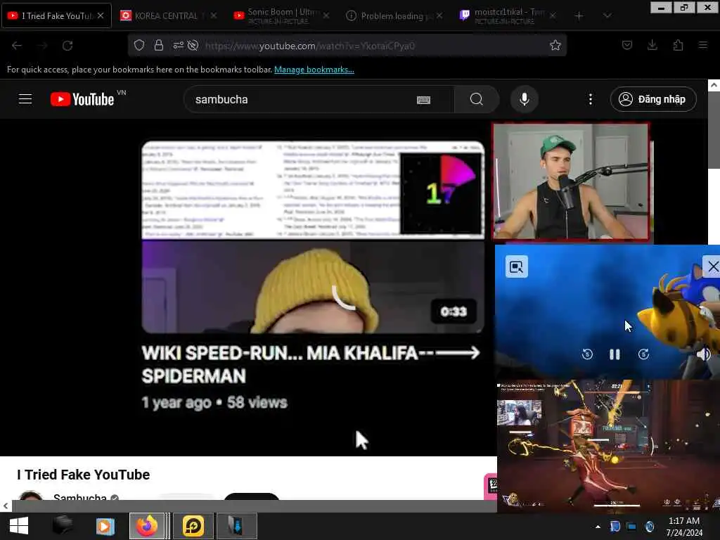Show hidden system tray icons
Viewport: 720px width, 540px height.
coord(598,526)
